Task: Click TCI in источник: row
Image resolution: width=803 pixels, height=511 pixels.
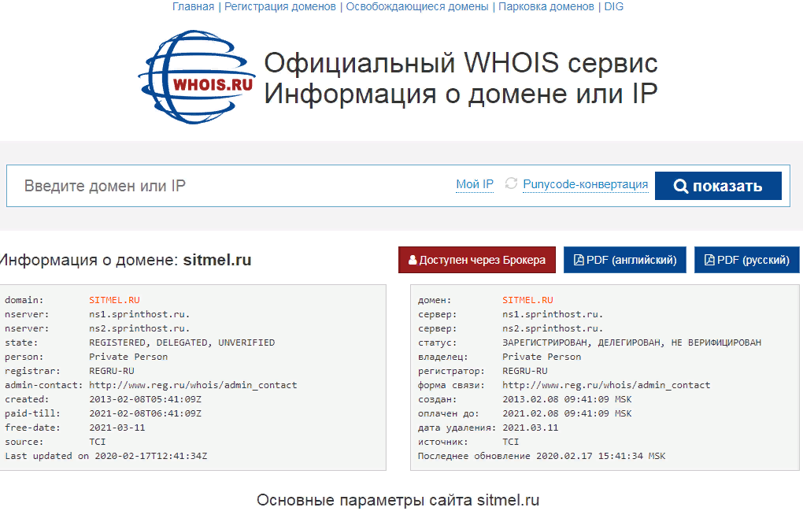Action: click(x=511, y=442)
